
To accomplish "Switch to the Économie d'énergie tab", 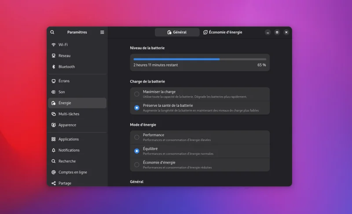I will point(223,32).
